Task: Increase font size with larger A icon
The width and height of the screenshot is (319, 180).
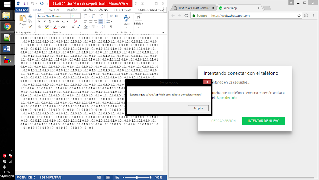Action: (x=73, y=27)
